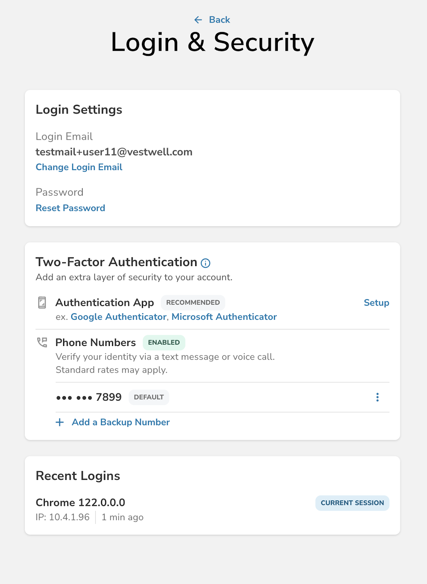Click Add a Backup Number text
Image resolution: width=427 pixels, height=584 pixels.
121,422
